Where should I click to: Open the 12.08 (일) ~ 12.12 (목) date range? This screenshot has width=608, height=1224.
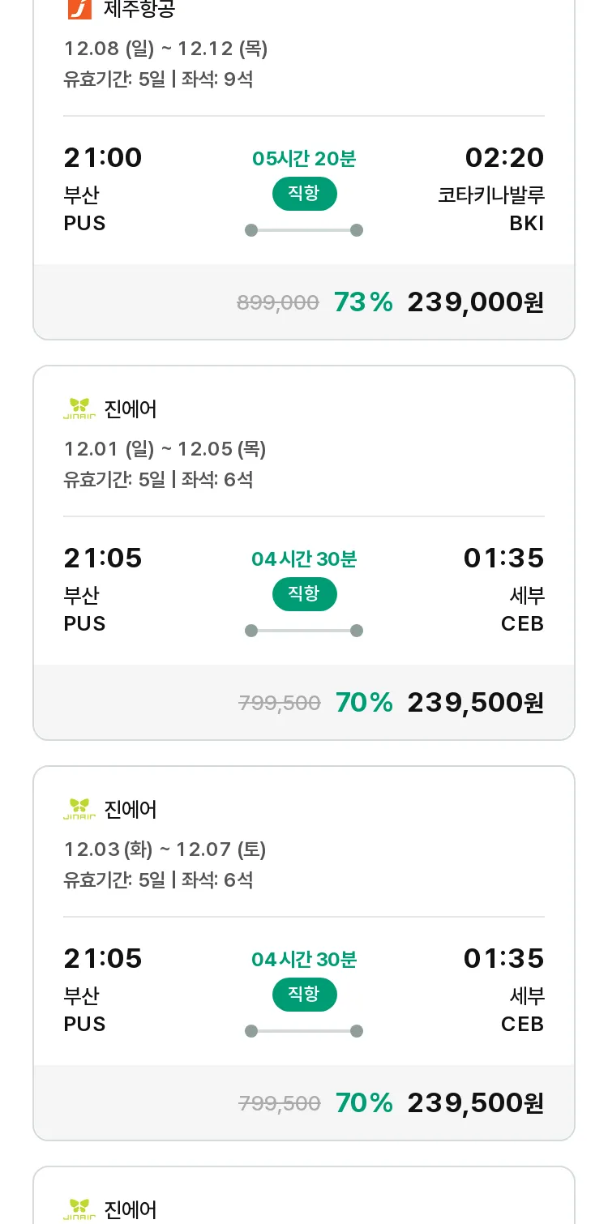(166, 49)
